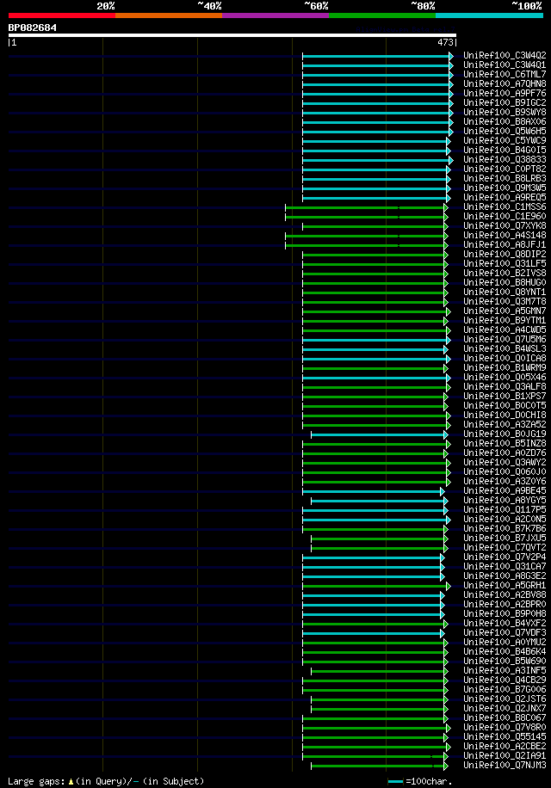Viewport: 551px width, 788px height.
Task: Select the UniRef100_B1XPS7 label
Action: click(505, 397)
